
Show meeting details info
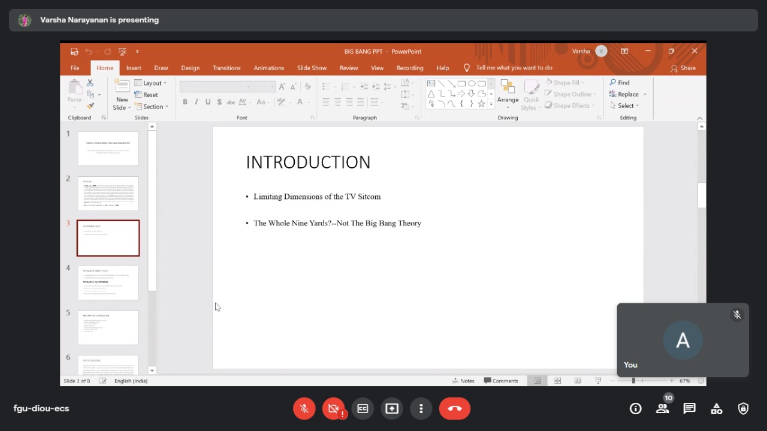coord(636,409)
